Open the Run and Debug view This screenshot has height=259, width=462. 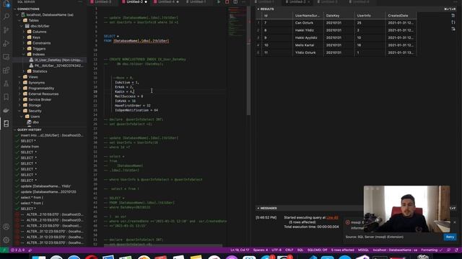pyautogui.click(x=6, y=43)
